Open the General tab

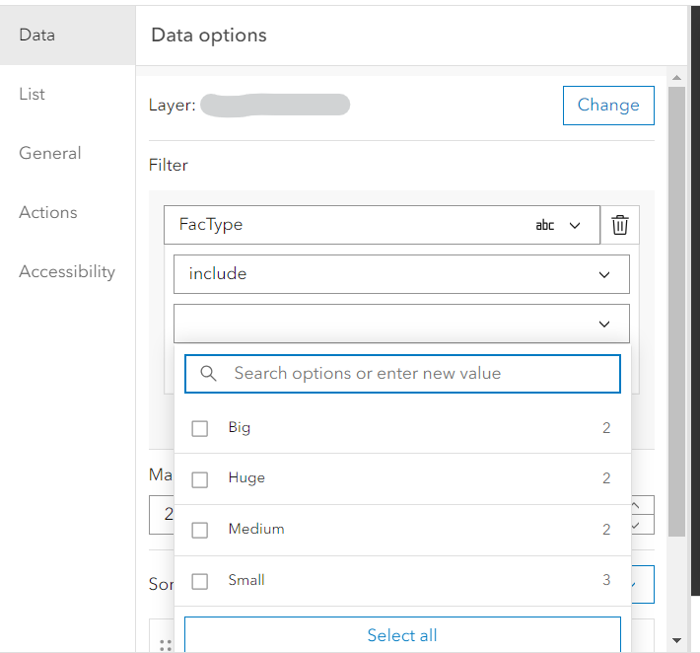coord(50,153)
